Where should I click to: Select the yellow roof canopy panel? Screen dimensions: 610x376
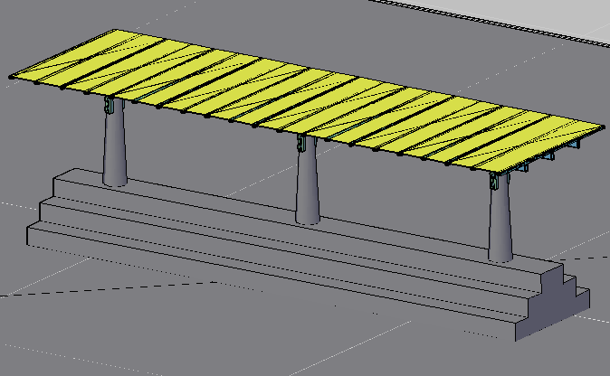pyautogui.click(x=307, y=100)
